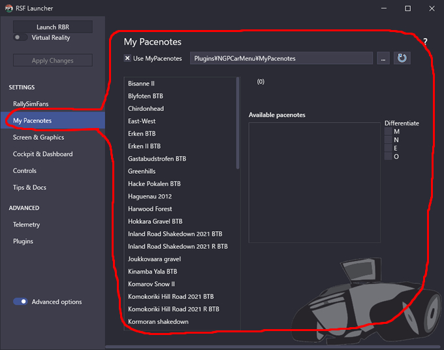Minimize the RSF Launcher window
Image resolution: width=444 pixels, height=350 pixels.
click(384, 8)
